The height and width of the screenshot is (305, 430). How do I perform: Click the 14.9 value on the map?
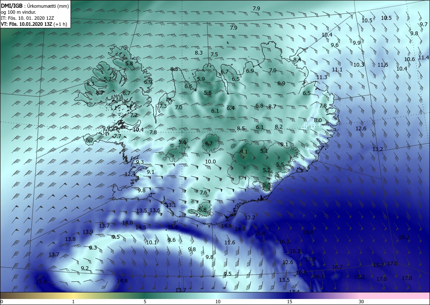(240, 229)
